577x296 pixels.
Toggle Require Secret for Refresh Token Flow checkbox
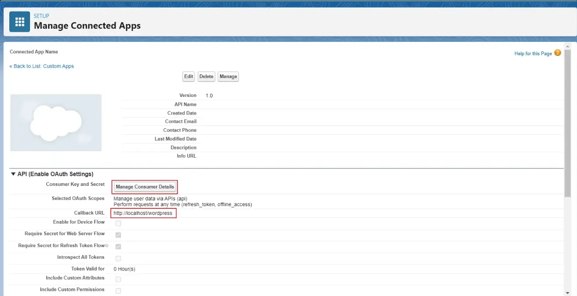pos(118,247)
